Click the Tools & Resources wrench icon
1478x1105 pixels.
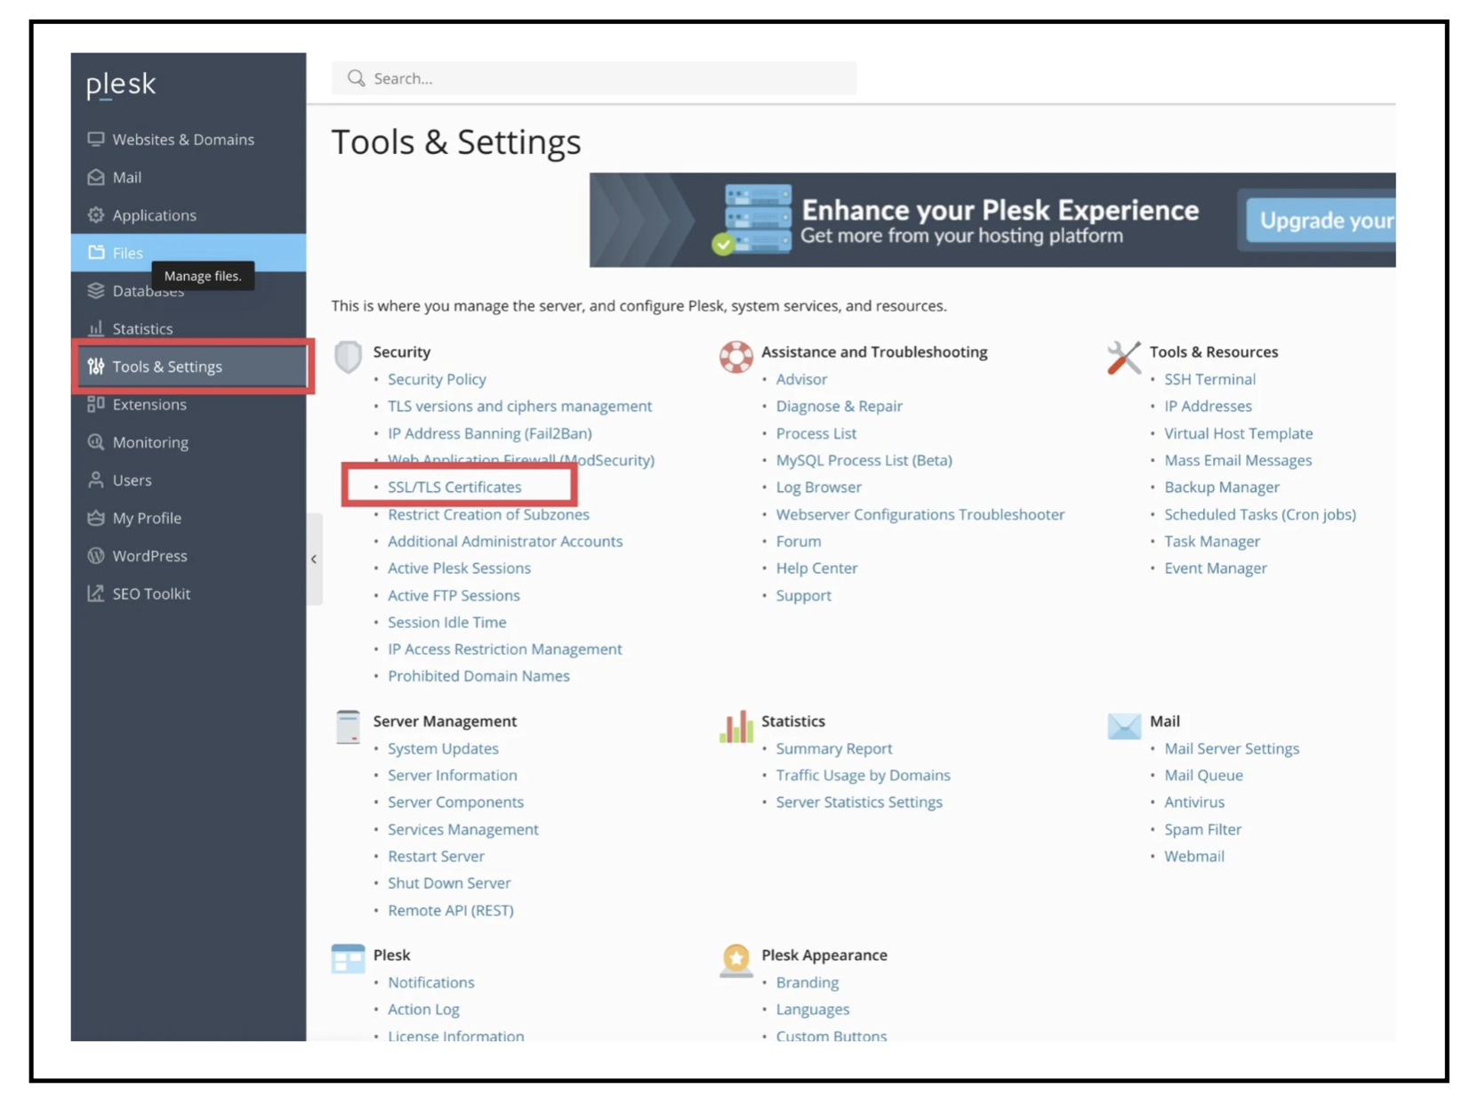point(1124,358)
